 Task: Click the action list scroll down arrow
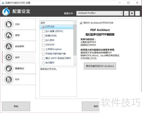(x=75, y=64)
